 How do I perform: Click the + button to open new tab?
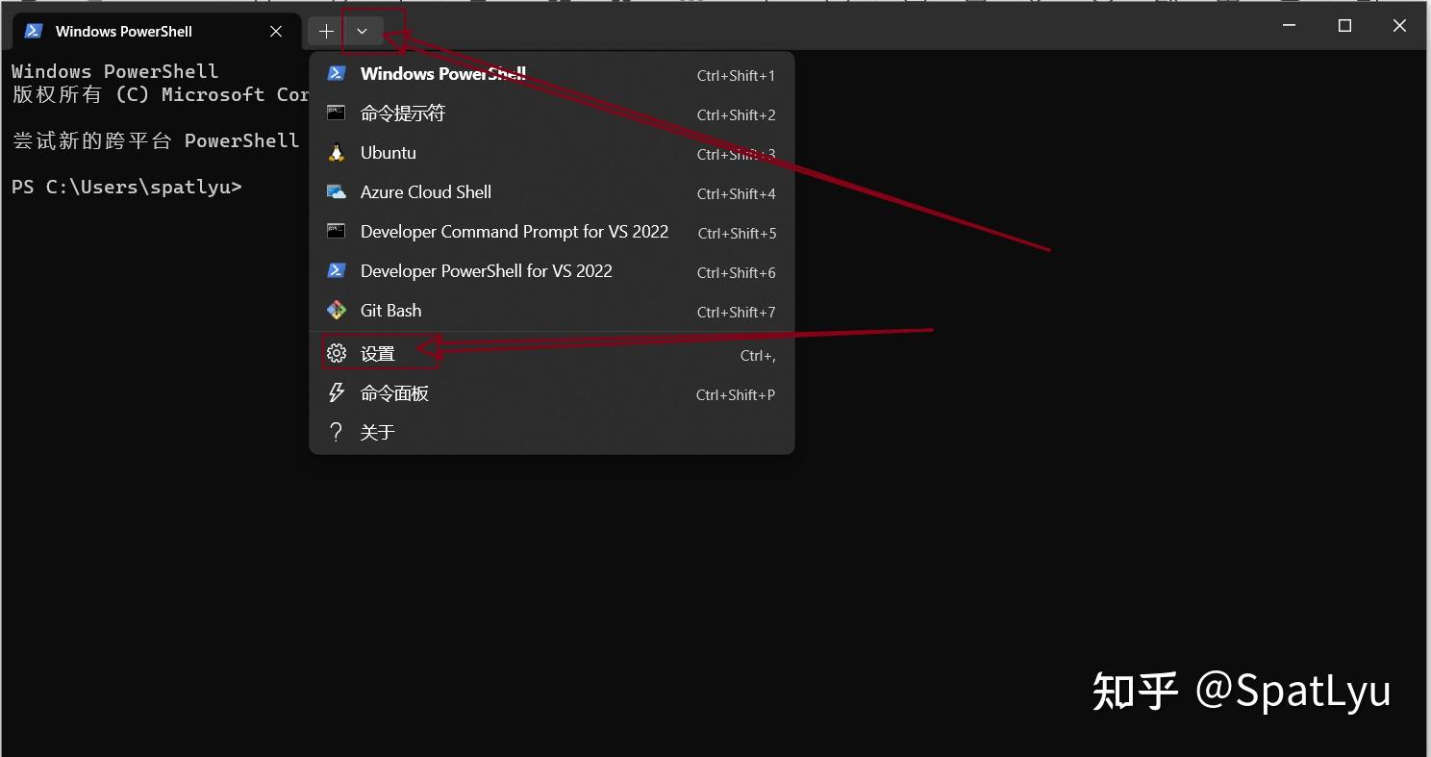tap(325, 30)
